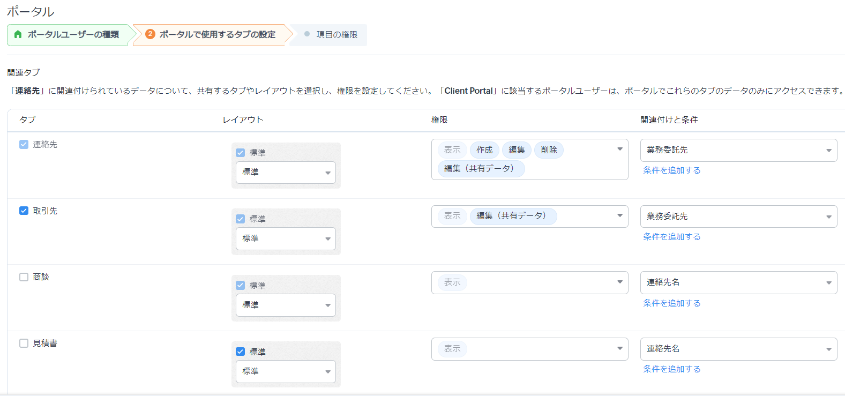Open the ポータルユーザーの種類 step

click(68, 35)
